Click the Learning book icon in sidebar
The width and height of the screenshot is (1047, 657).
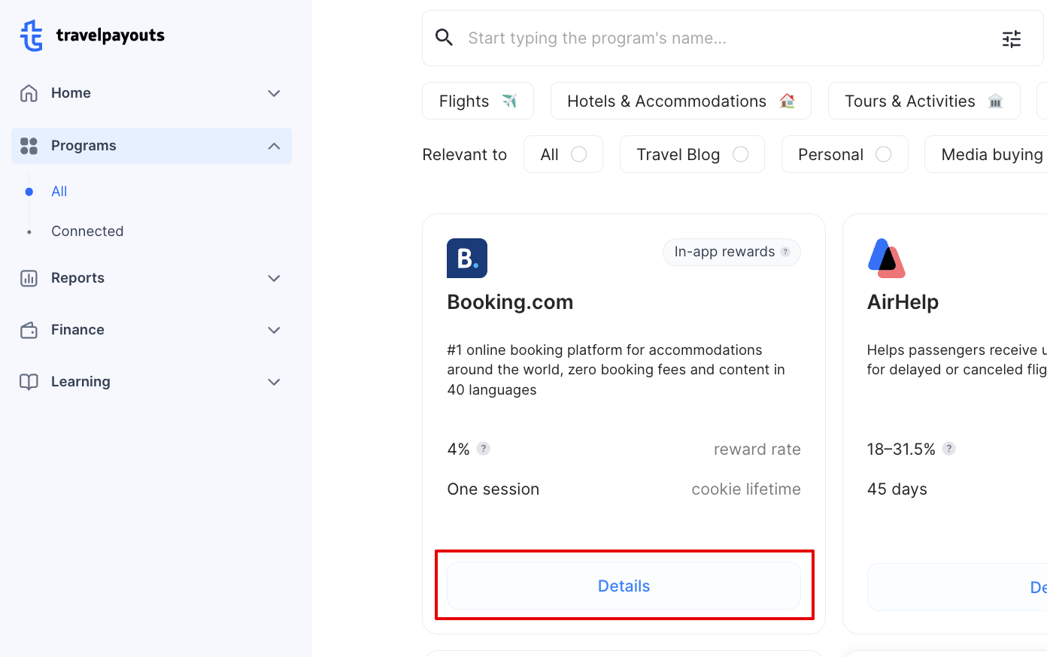(29, 382)
